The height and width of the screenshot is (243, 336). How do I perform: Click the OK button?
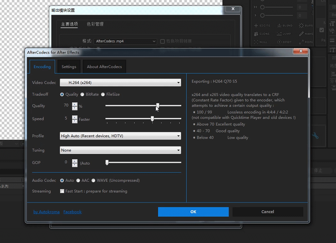[193, 212]
